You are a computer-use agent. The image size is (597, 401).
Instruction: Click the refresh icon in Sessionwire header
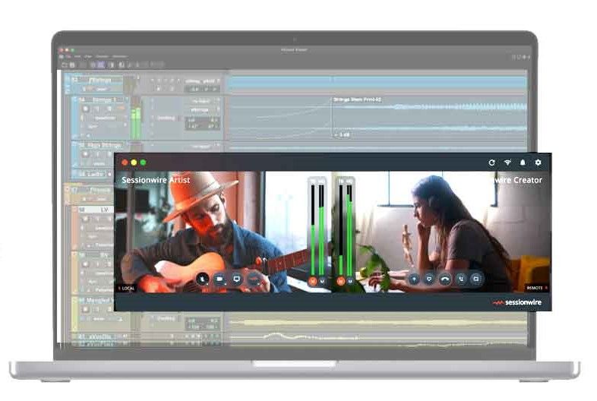pyautogui.click(x=491, y=163)
